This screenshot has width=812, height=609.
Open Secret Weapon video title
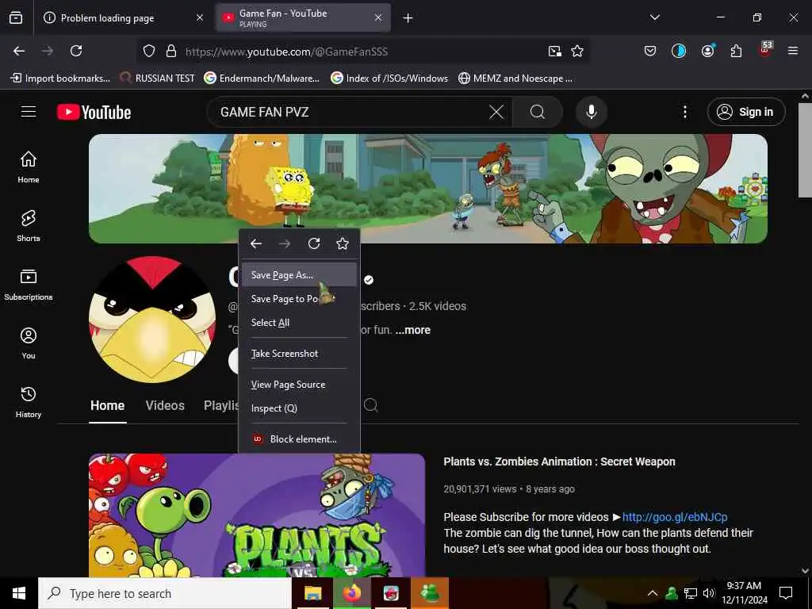pyautogui.click(x=559, y=462)
